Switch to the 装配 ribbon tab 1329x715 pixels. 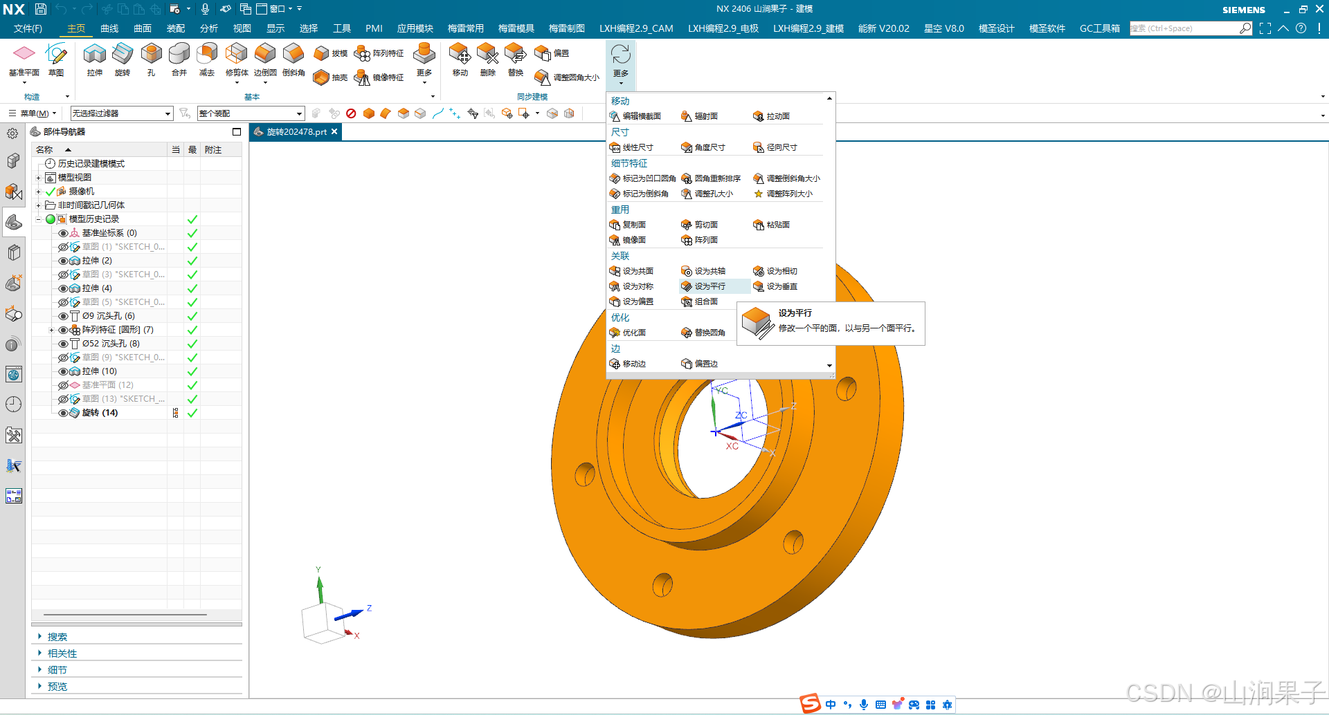pyautogui.click(x=176, y=28)
